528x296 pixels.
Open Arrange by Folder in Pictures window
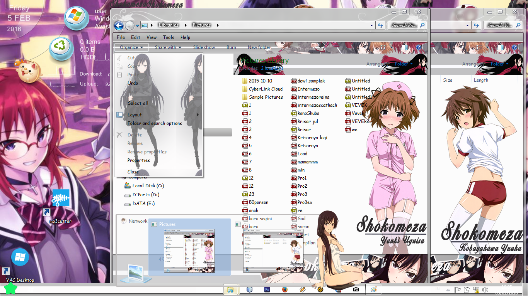pos(404,64)
